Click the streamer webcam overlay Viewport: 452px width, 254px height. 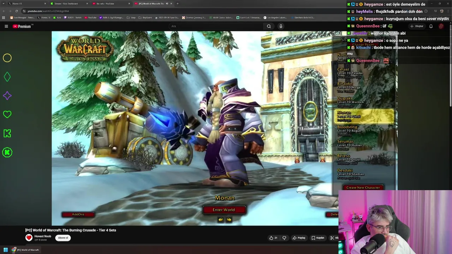(x=395, y=222)
